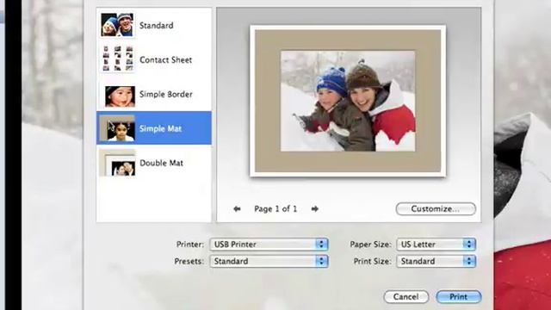This screenshot has width=551, height=310.
Task: Open the Customize options
Action: [436, 208]
